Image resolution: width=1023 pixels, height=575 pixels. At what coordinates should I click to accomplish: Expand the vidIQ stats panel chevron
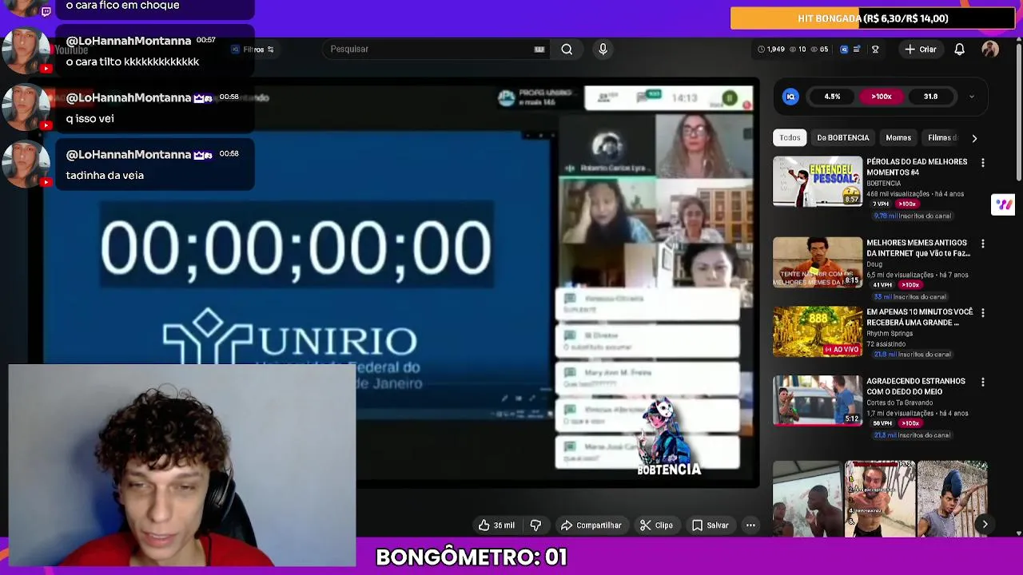(x=972, y=97)
